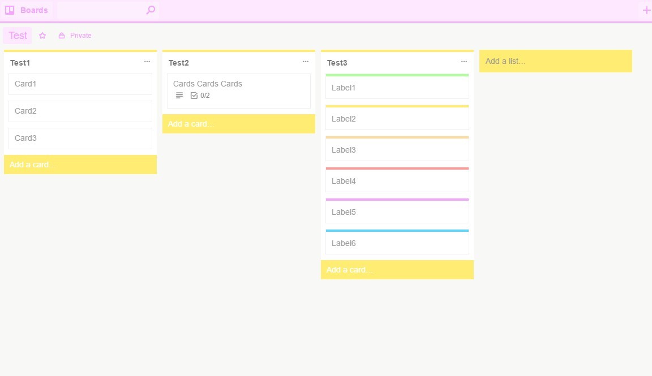Open the Label1 card
The image size is (652, 376).
397,87
